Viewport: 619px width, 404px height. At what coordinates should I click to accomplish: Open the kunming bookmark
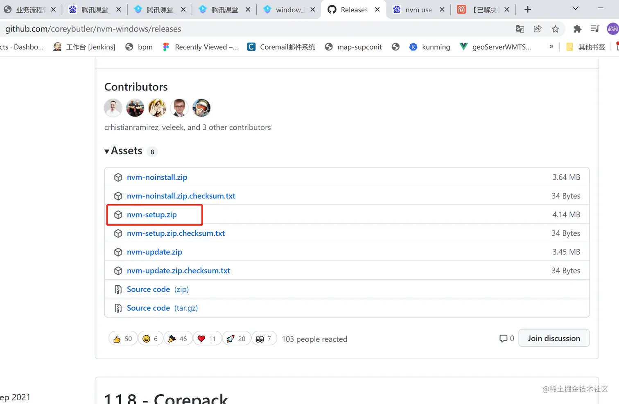click(430, 47)
